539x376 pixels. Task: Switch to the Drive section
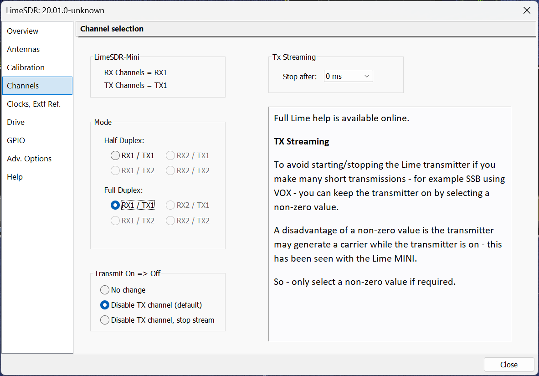pos(16,122)
